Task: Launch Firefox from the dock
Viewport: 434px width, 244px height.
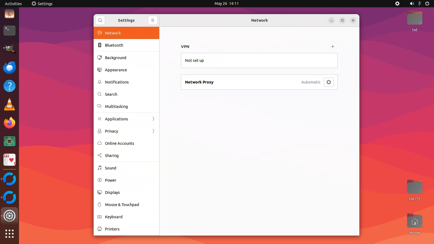Action: 9,123
